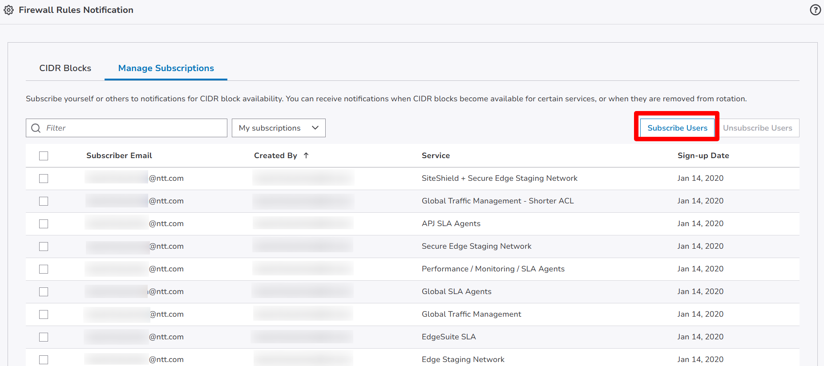Toggle the select-all checkbox in table header

point(44,156)
